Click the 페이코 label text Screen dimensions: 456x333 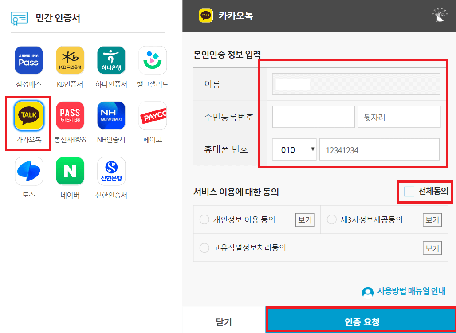(x=153, y=140)
